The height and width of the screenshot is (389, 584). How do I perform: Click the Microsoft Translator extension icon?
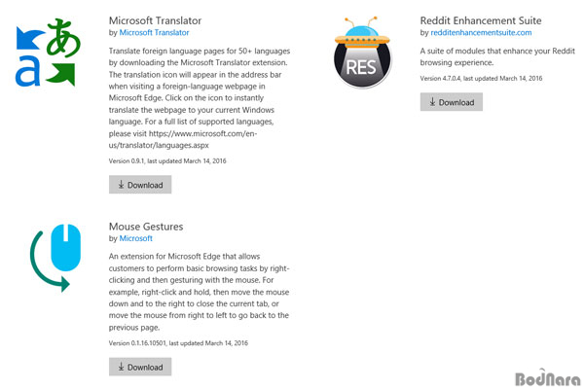click(x=48, y=53)
